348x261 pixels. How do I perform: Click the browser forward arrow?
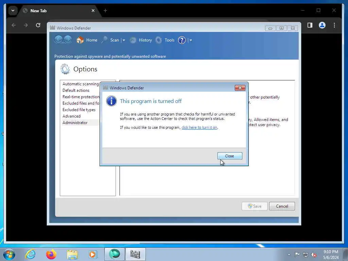click(x=26, y=25)
